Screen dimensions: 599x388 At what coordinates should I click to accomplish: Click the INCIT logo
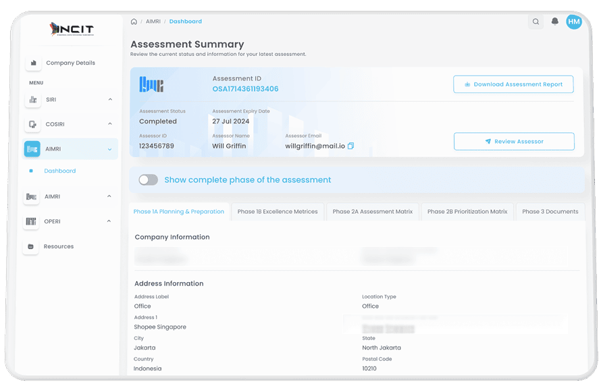point(72,29)
